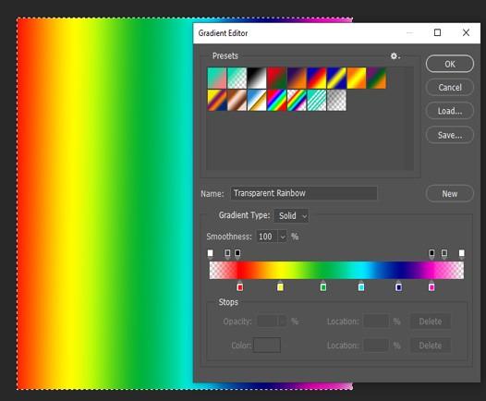486x401 pixels.
Task: Select the teal to transparent gradient preset
Action: click(237, 79)
